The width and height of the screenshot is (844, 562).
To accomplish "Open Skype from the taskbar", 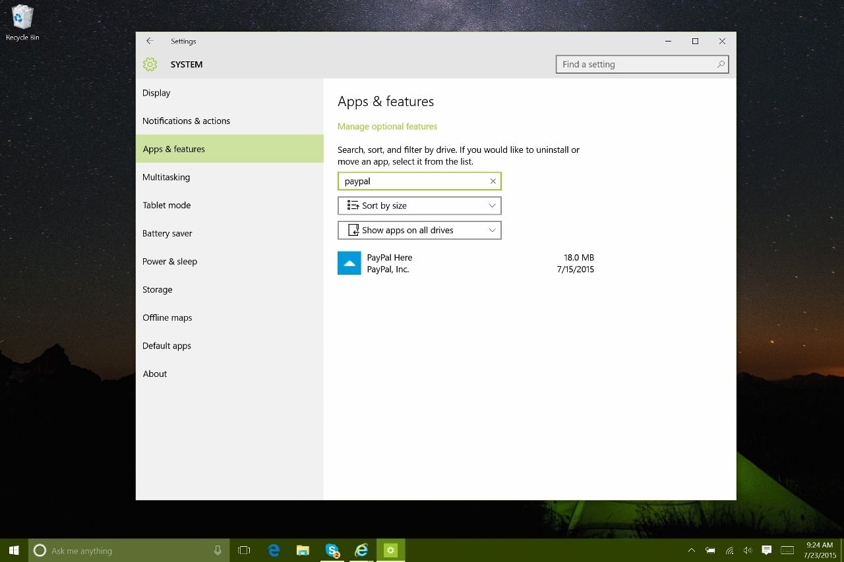I will pos(332,550).
